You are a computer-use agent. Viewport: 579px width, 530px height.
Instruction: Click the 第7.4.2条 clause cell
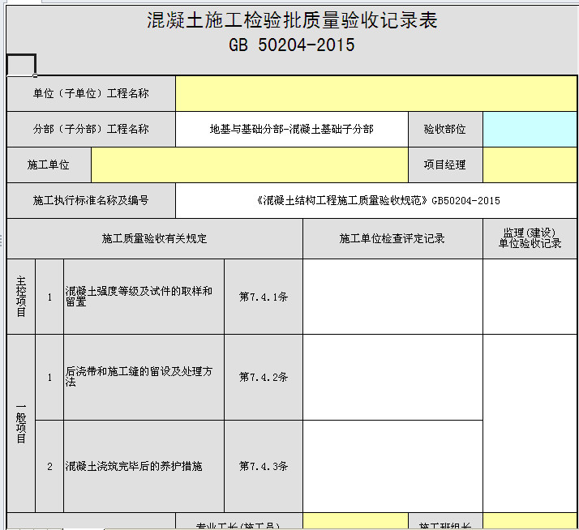tap(264, 377)
